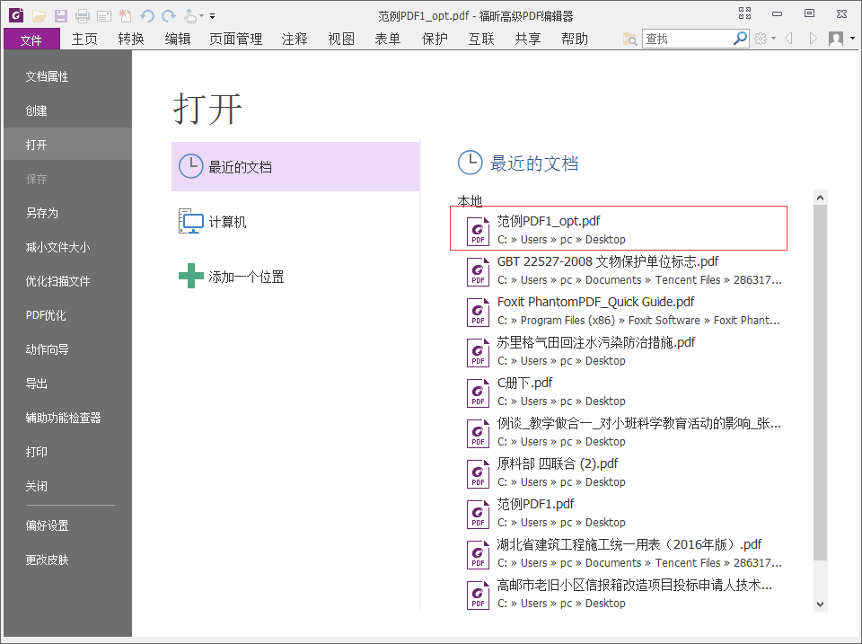The image size is (862, 644).
Task: Switch to the 主页 ribbon tab
Action: click(x=84, y=39)
